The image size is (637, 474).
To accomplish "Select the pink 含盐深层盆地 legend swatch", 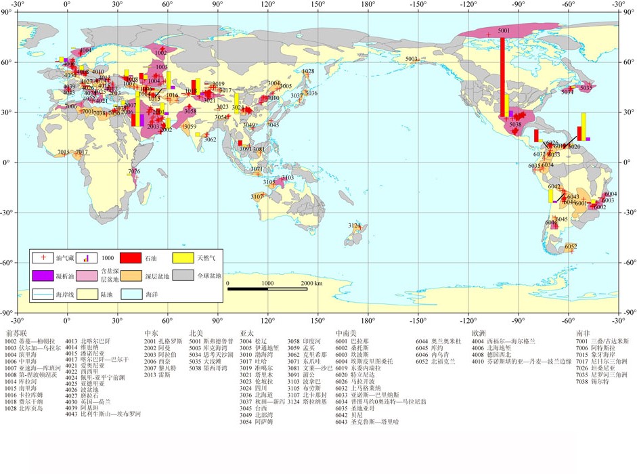I will [x=86, y=276].
